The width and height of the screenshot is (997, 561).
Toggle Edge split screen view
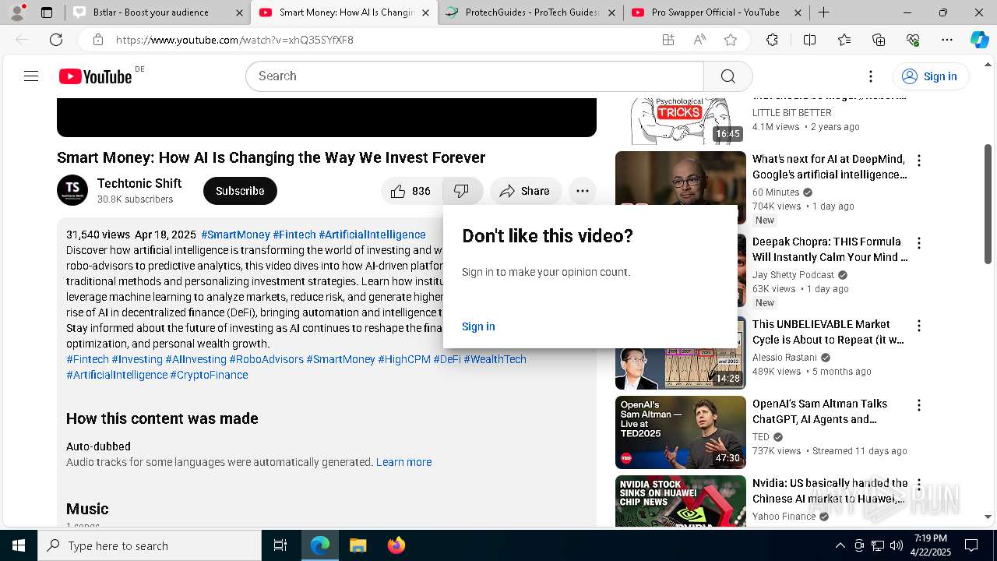(x=809, y=40)
